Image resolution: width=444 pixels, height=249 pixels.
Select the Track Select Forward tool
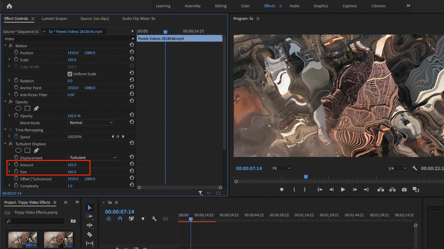(89, 216)
